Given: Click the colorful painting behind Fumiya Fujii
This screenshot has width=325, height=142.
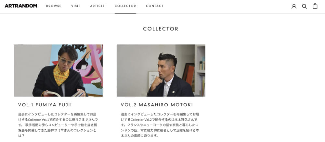Looking at the screenshot, I should [x=91, y=66].
